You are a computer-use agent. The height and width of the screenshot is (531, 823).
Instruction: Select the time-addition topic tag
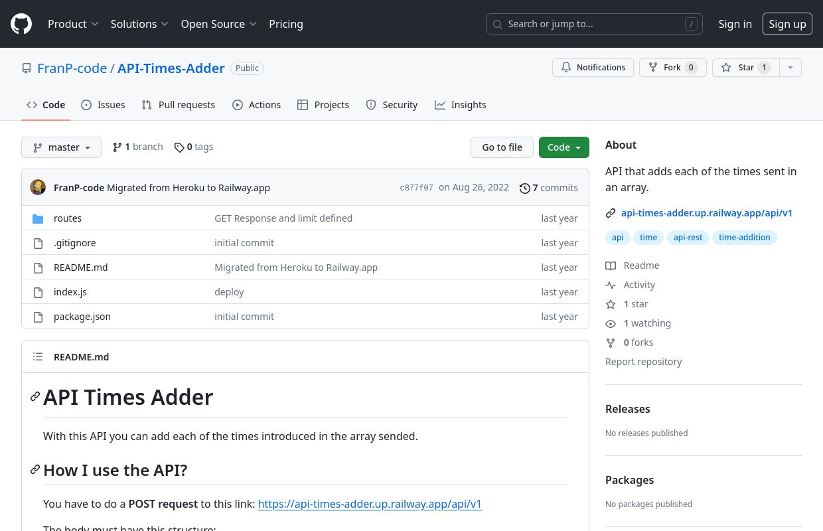point(744,238)
